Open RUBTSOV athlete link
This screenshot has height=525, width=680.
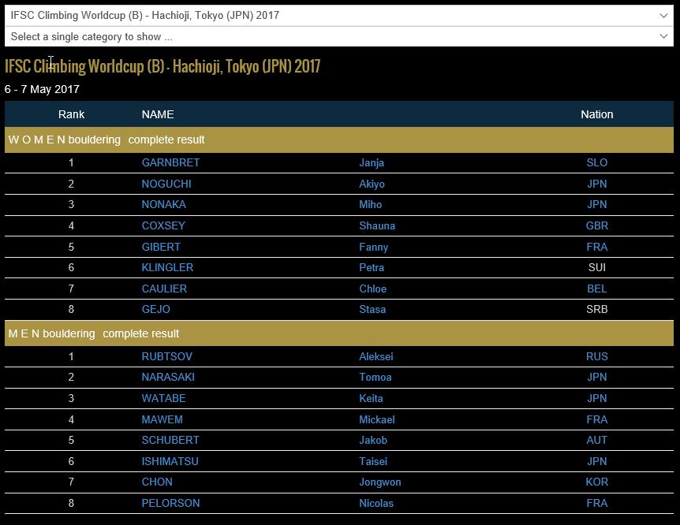(166, 356)
